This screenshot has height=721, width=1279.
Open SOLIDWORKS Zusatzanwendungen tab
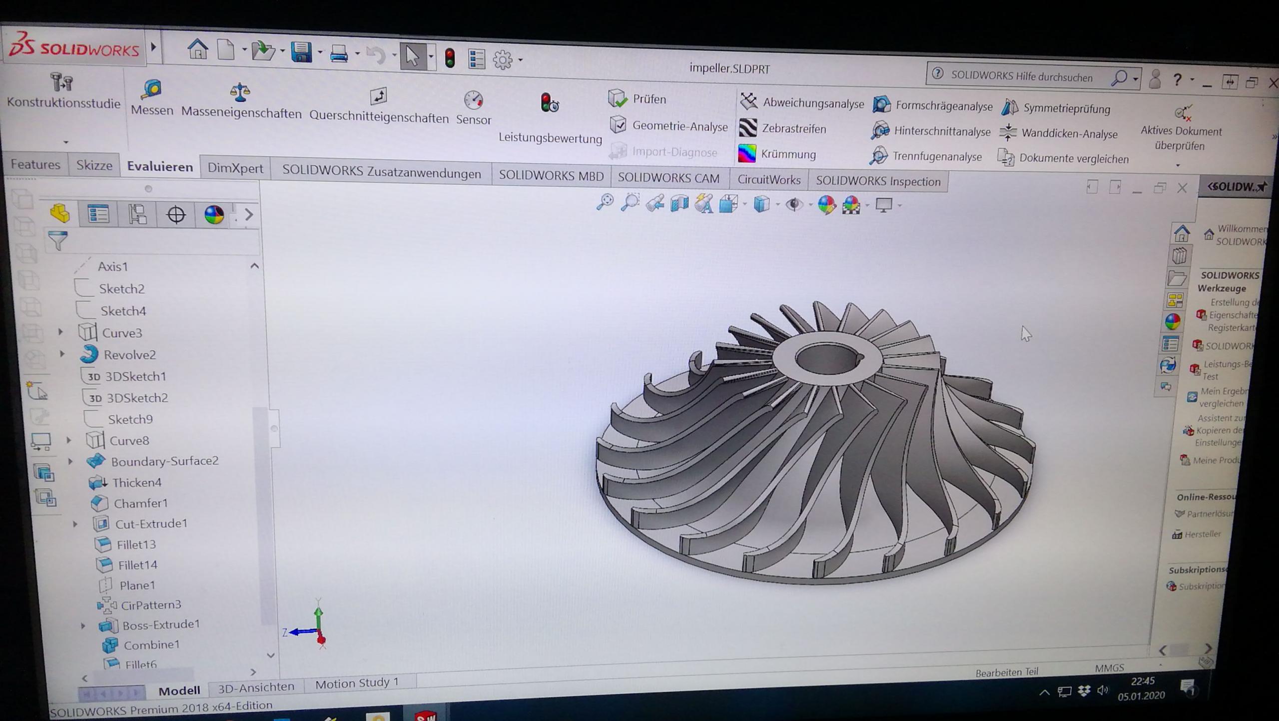click(382, 172)
